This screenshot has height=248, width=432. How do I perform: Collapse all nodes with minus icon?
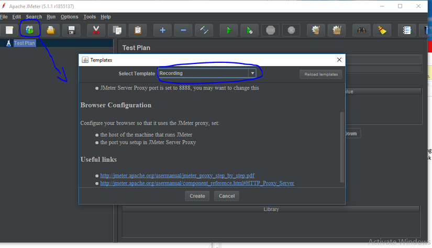183,30
